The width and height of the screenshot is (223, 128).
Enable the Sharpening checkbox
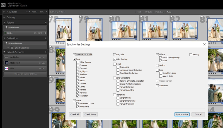pyautogui.click(x=118, y=67)
